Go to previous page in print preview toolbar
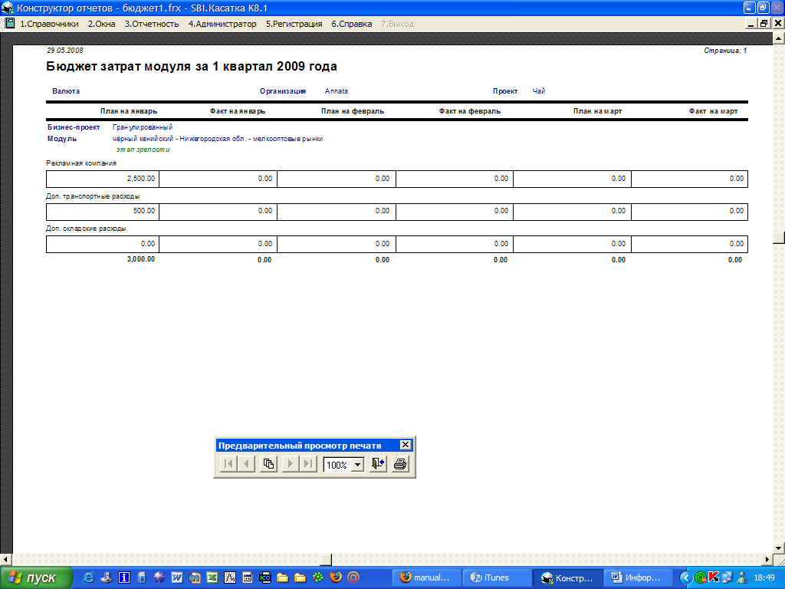 coord(246,464)
